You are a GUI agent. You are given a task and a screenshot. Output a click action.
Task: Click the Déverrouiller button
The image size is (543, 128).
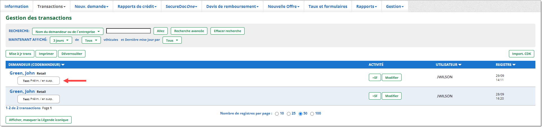72,54
